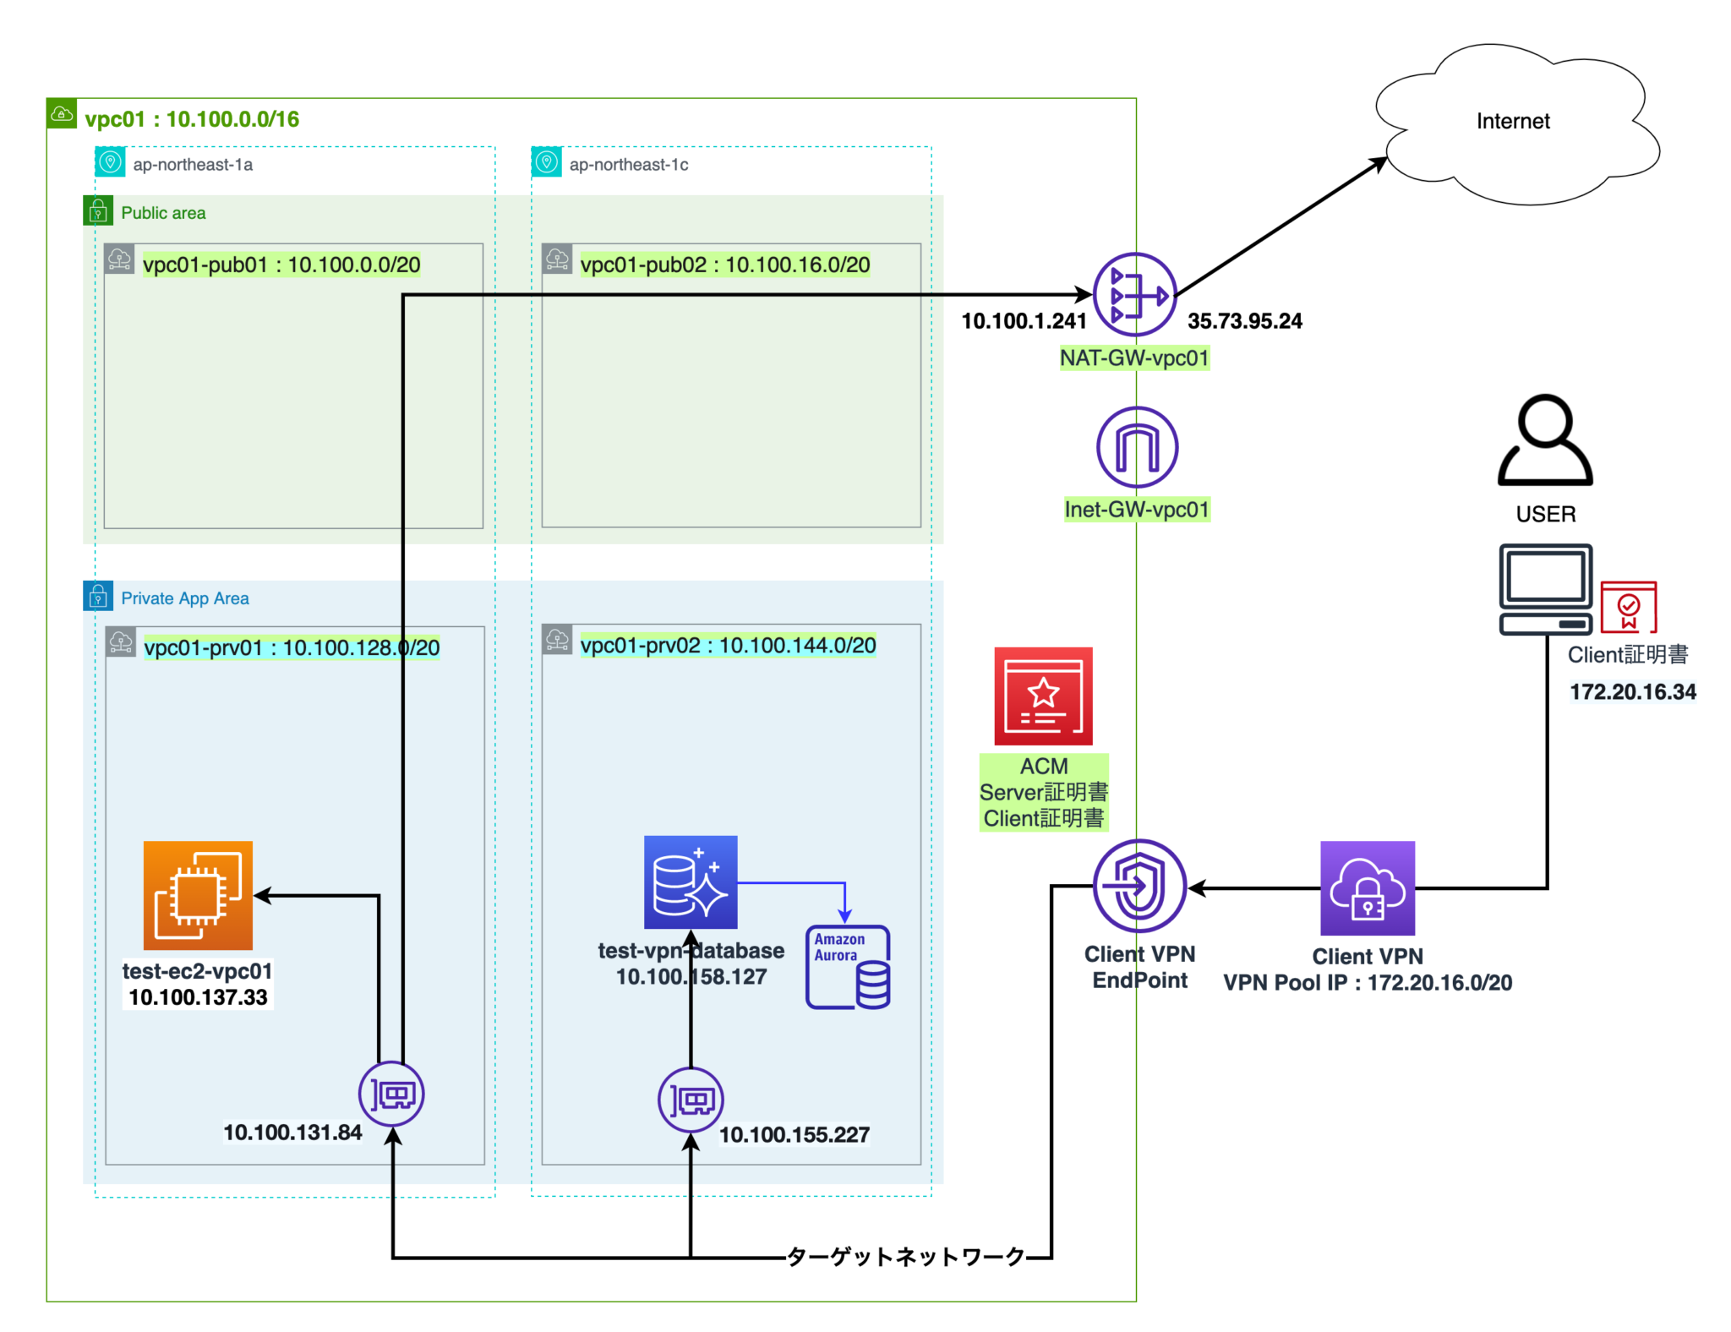Click the NAT private IP 10.100.1.241

point(1024,321)
